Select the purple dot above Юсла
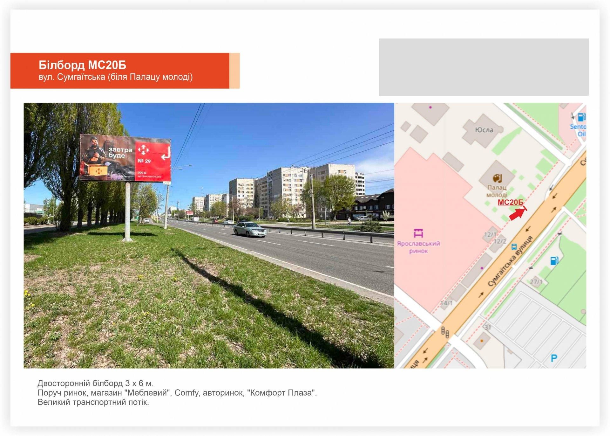 [x=430, y=107]
